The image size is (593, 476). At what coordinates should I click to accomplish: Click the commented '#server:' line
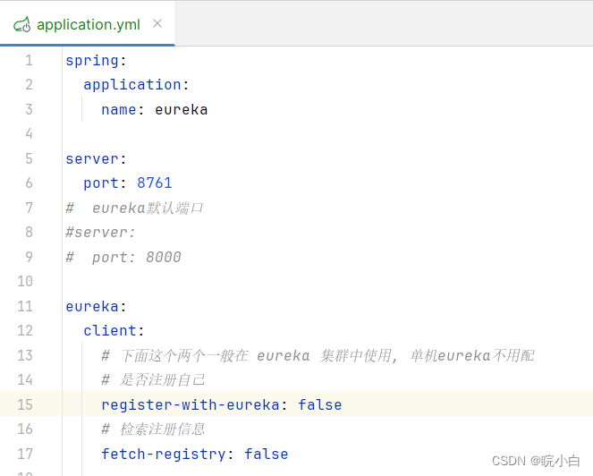pyautogui.click(x=100, y=233)
